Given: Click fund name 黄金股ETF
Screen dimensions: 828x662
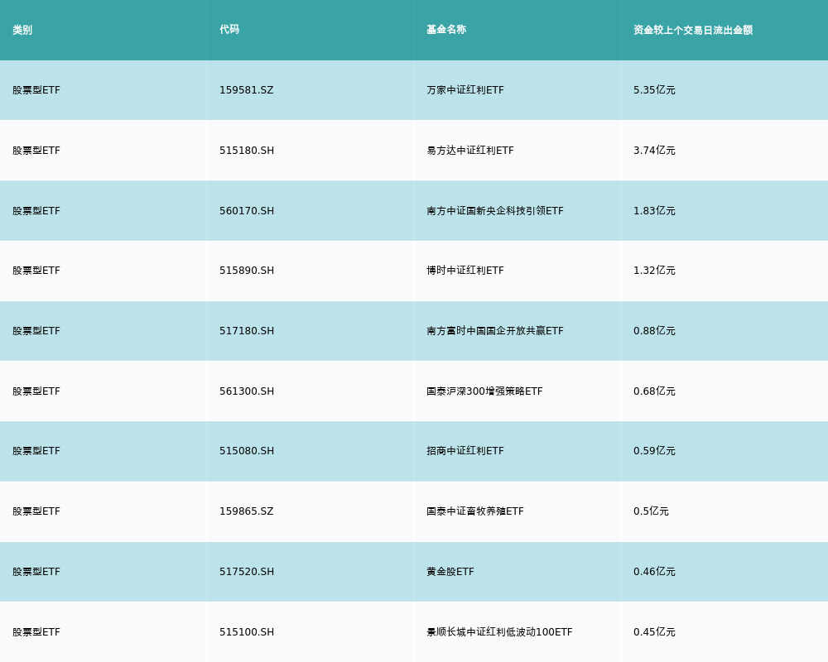Looking at the screenshot, I should pyautogui.click(x=450, y=572).
